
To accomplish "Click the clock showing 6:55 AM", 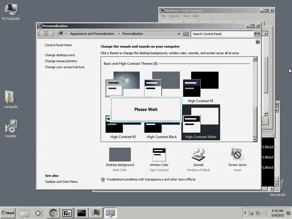I will [277, 213].
